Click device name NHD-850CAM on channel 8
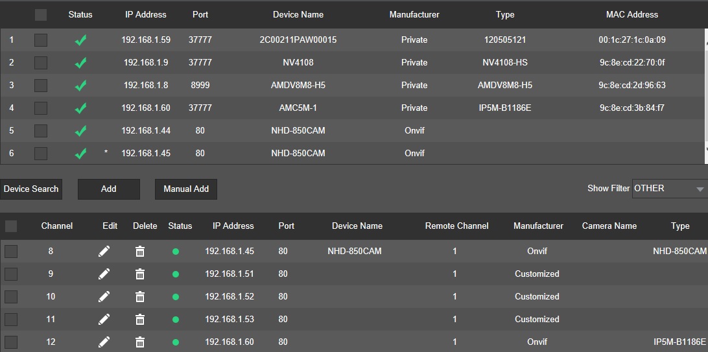This screenshot has height=352, width=708. coord(355,251)
